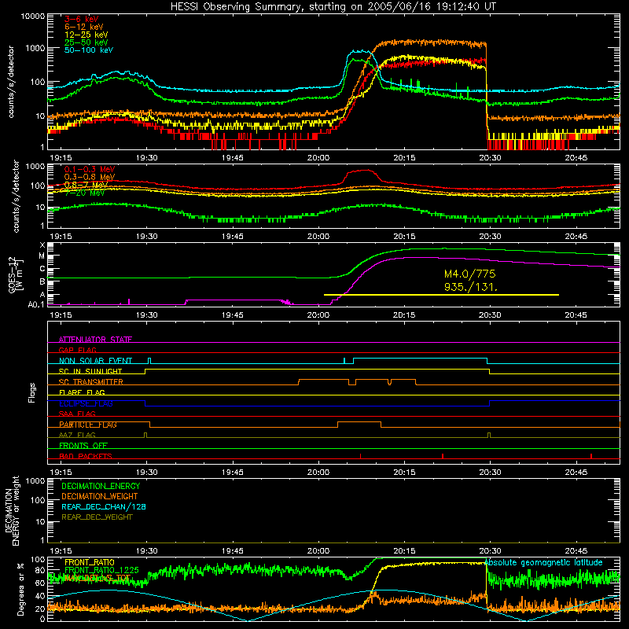Click the 19:45 tick under the MeV panel

tap(233, 237)
